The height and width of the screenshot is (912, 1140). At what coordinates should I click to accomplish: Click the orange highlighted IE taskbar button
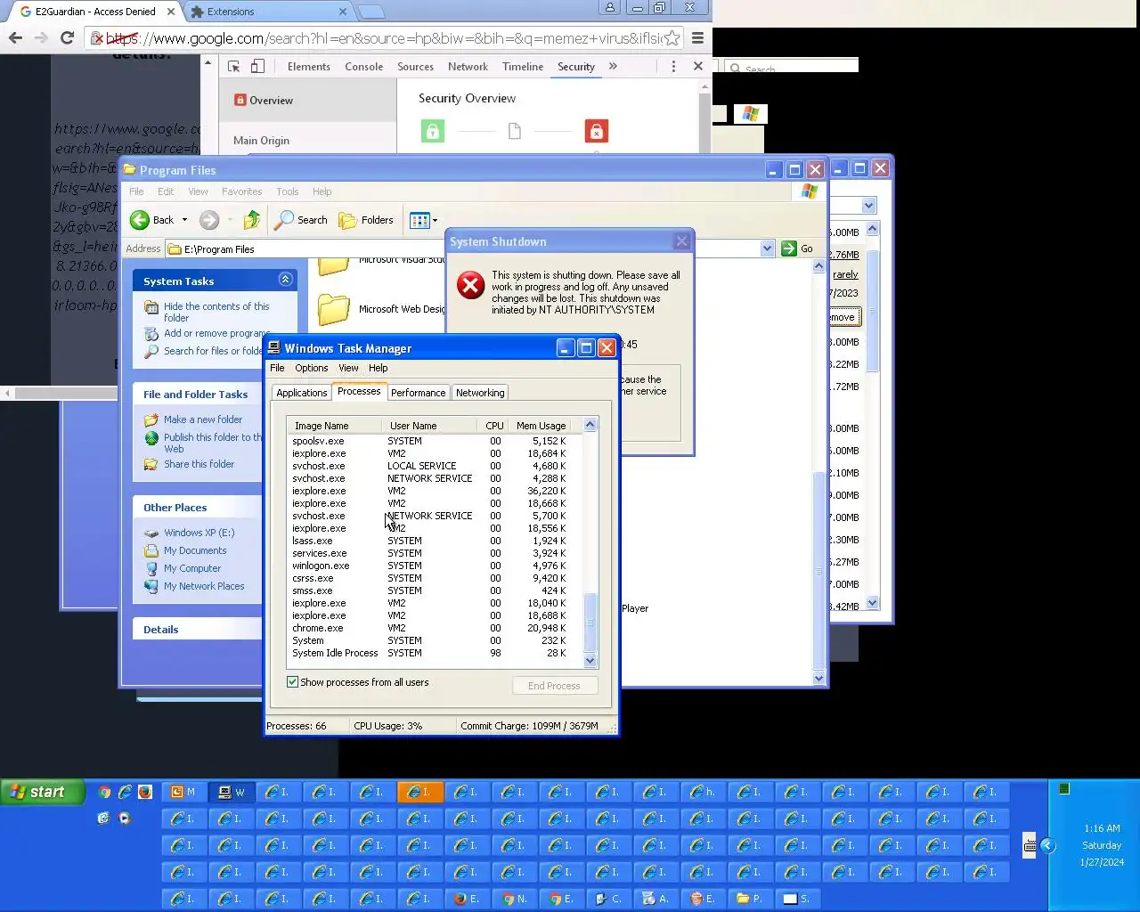pos(420,792)
